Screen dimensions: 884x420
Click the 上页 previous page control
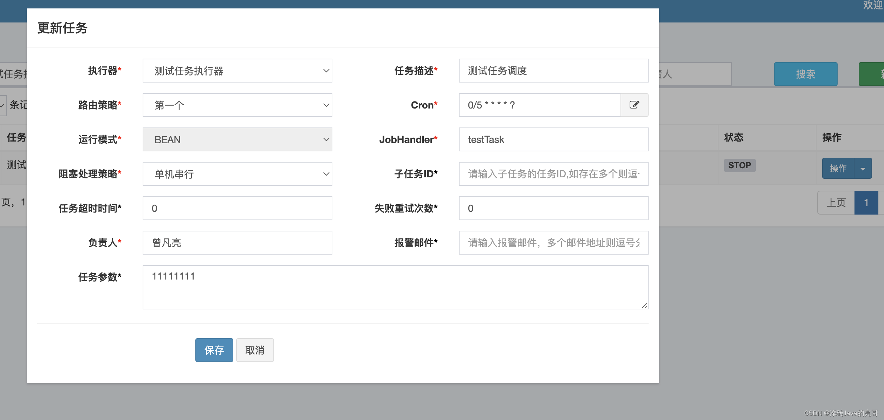pos(836,202)
